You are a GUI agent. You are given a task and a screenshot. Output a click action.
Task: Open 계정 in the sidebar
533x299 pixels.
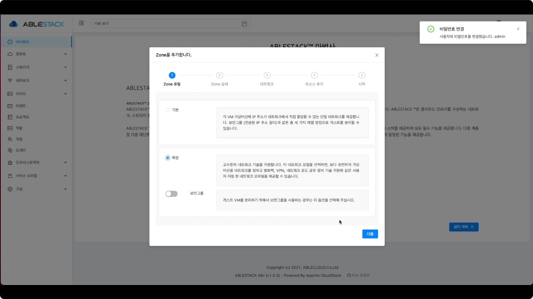pyautogui.click(x=36, y=139)
